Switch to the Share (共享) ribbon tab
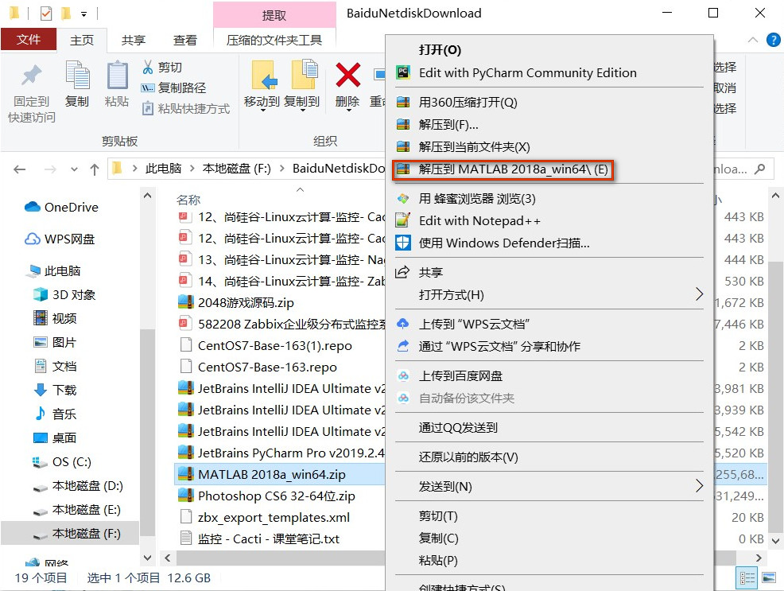 pos(133,40)
